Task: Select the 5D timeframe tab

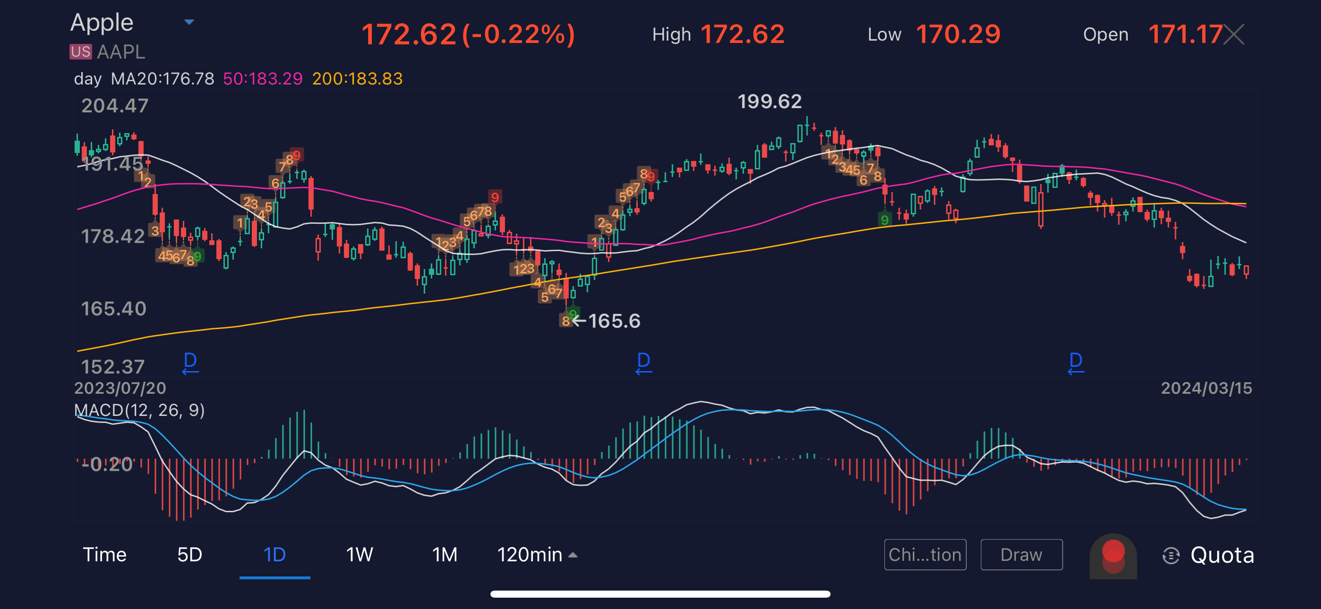Action: [x=190, y=555]
